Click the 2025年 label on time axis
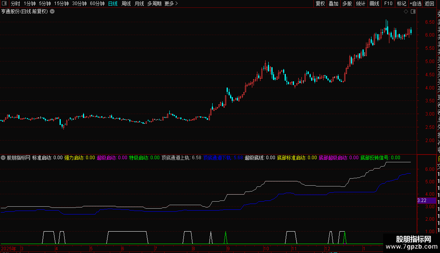Viewport: 440px width, 253px height. (9, 248)
